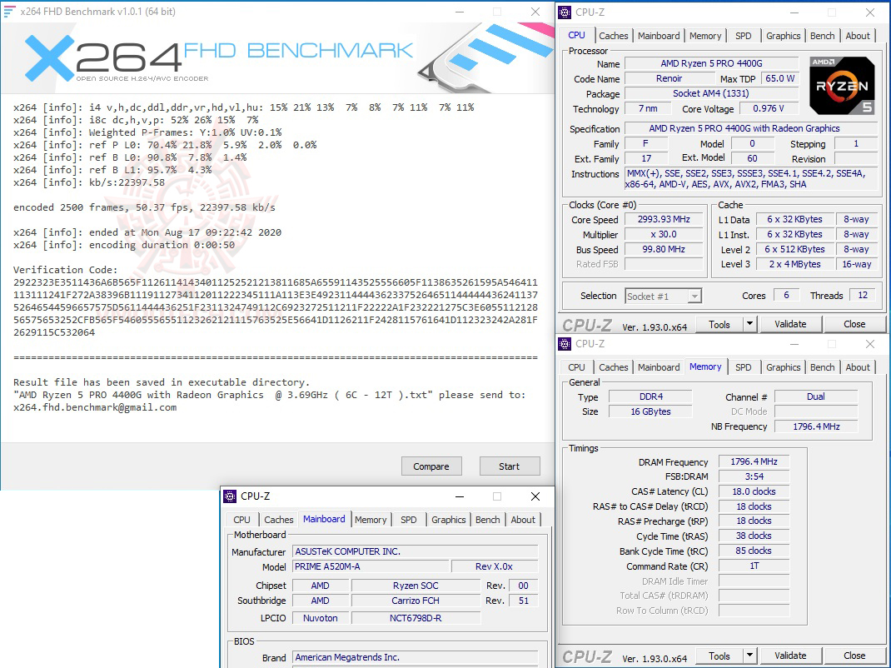
Task: Click the AMD Ryzen 5 logo image
Action: 841,86
